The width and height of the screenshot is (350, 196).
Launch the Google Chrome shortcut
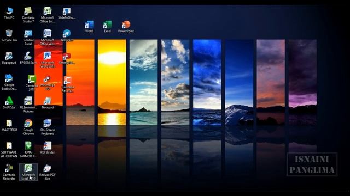pos(28,127)
